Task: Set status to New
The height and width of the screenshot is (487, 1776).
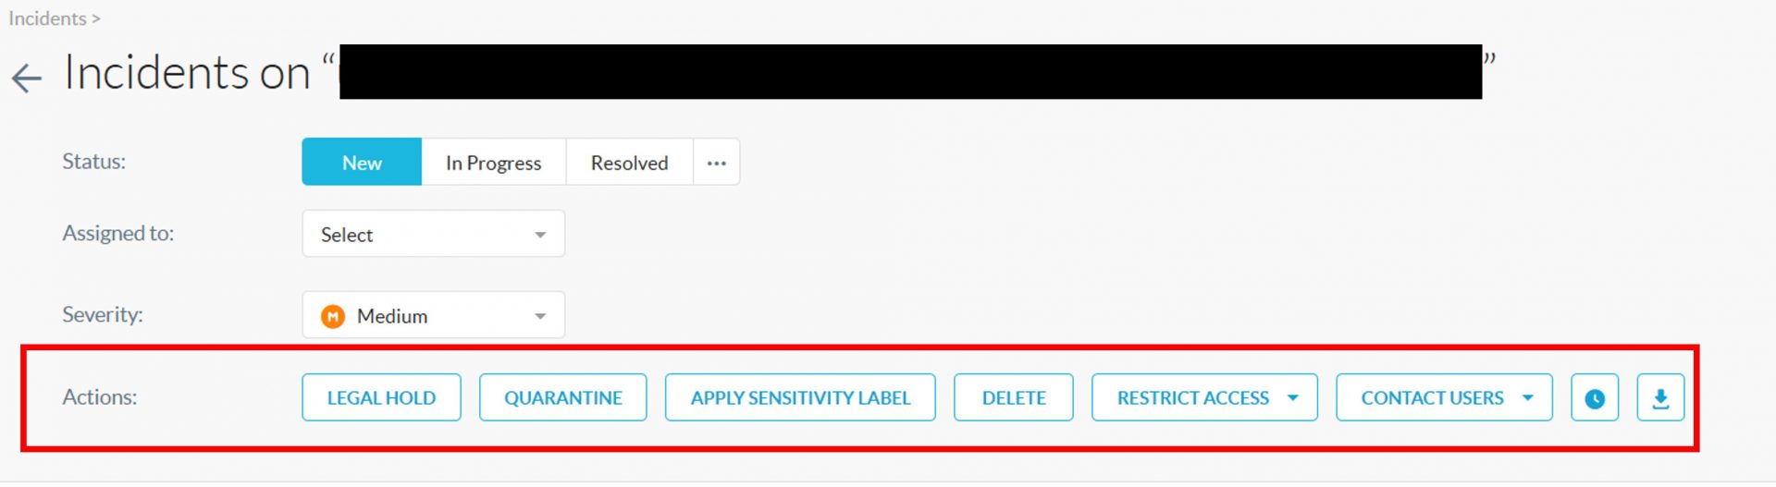Action: coord(362,163)
